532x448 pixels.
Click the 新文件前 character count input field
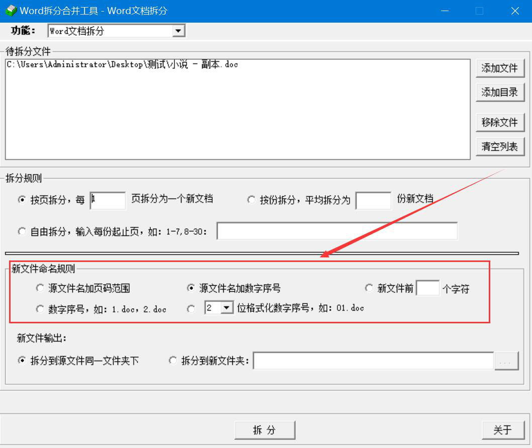click(427, 288)
